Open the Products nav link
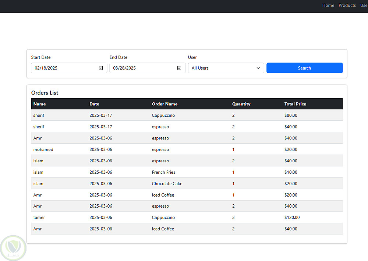 [x=347, y=6]
